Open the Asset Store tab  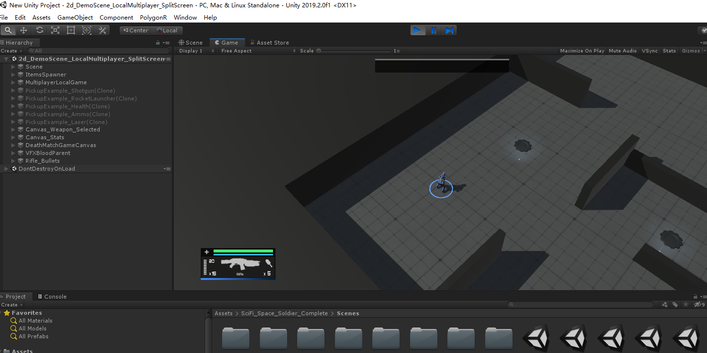point(270,43)
